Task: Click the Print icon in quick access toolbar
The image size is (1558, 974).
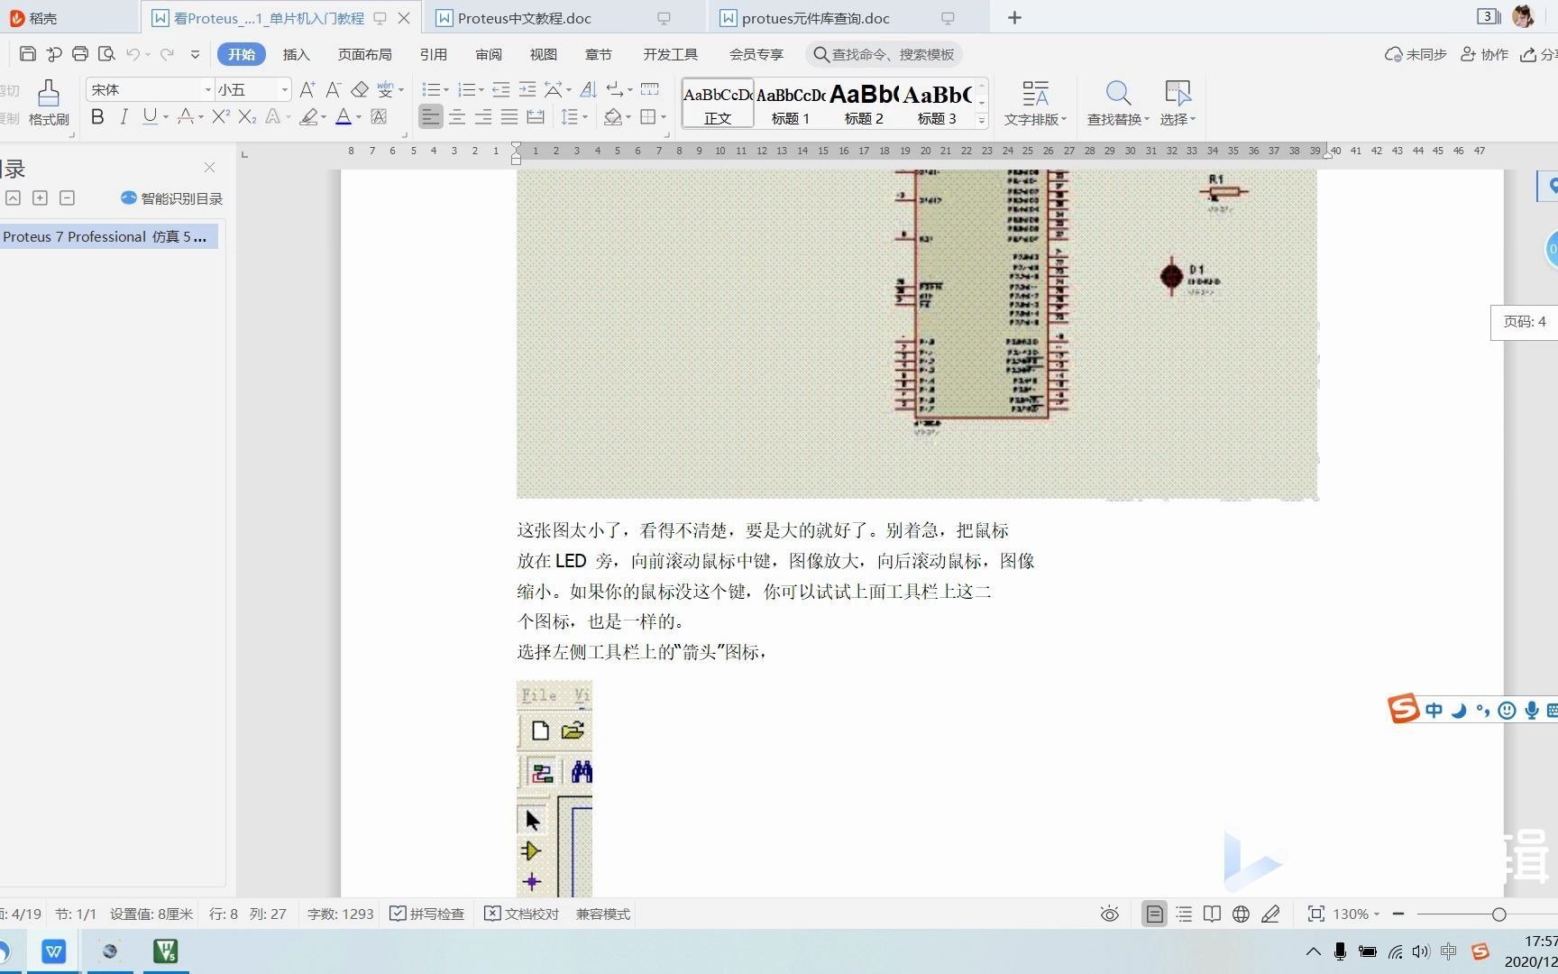Action: click(79, 54)
